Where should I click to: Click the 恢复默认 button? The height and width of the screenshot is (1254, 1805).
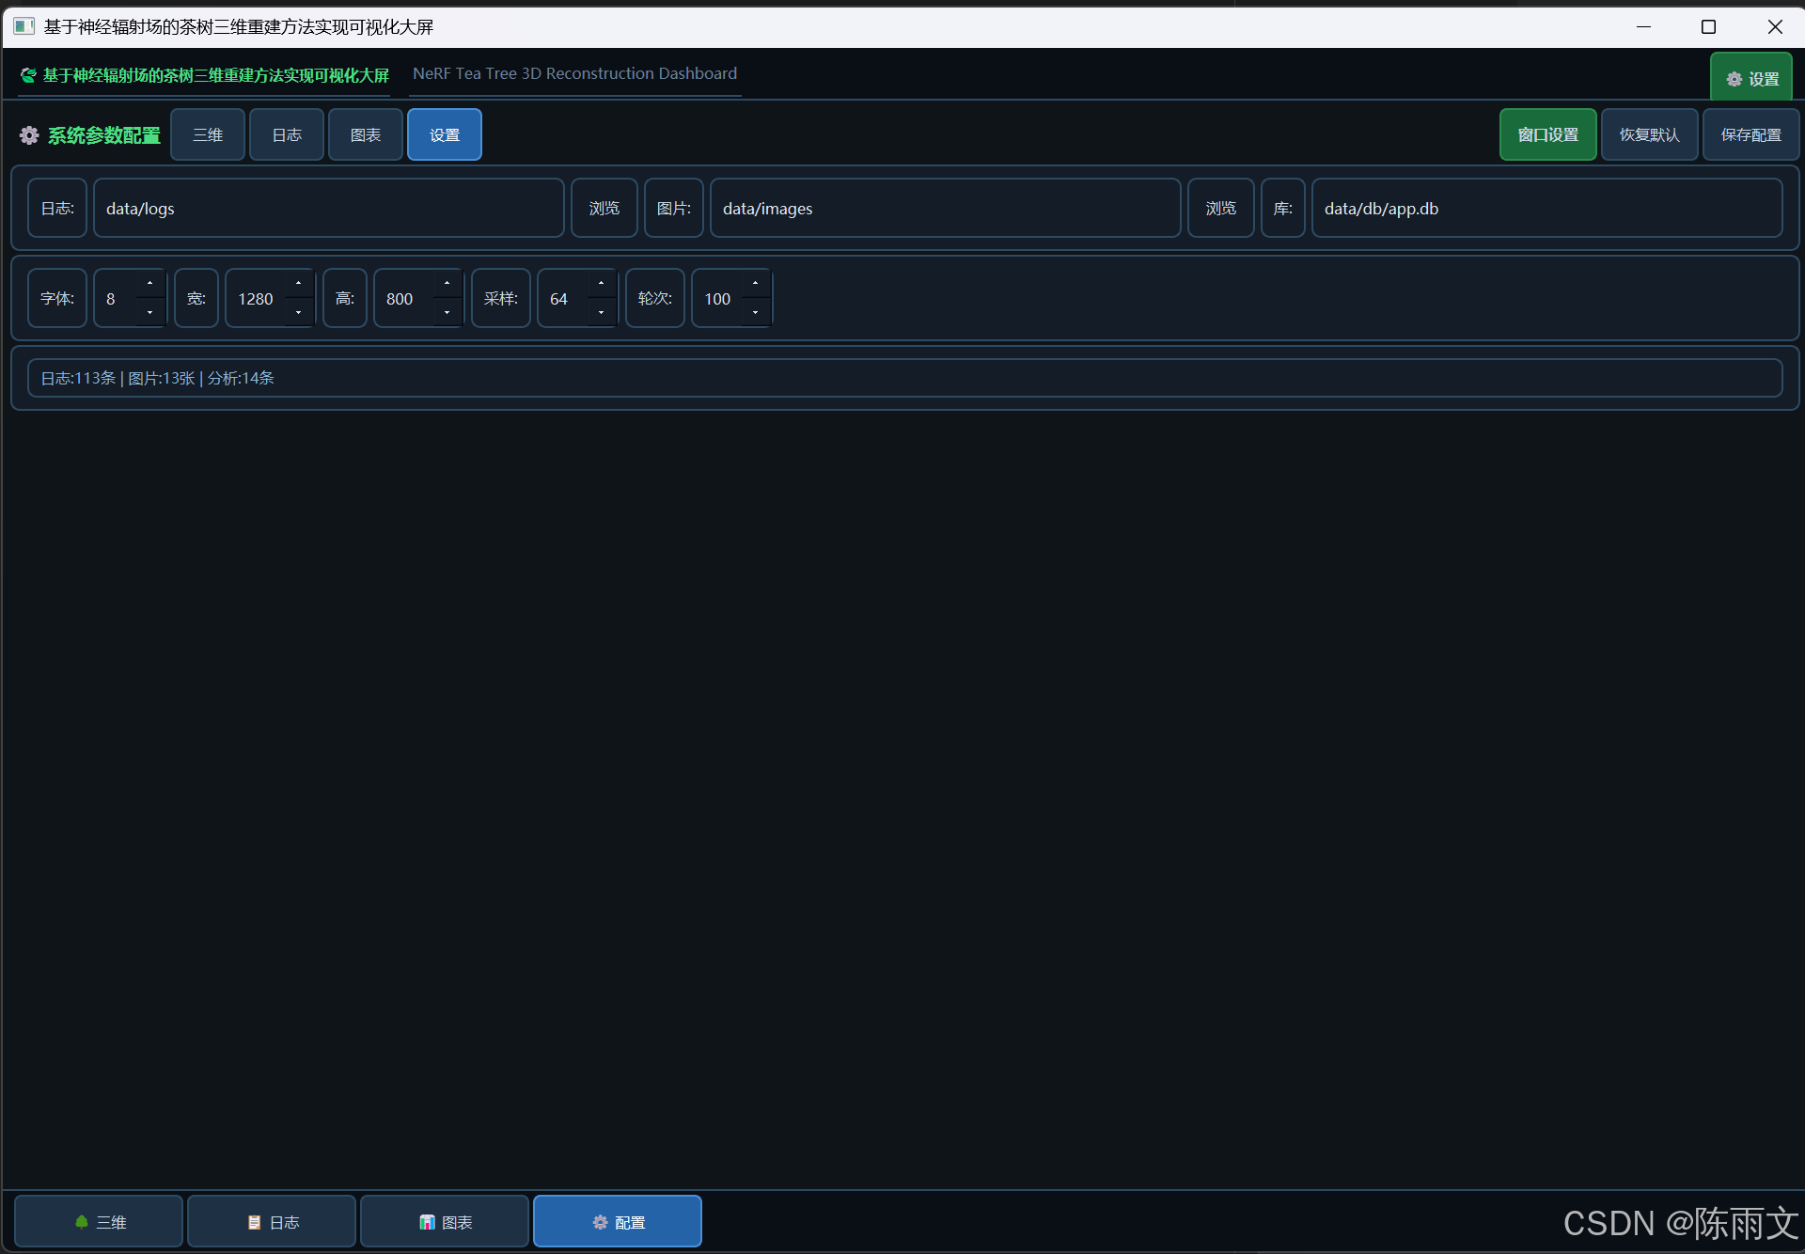point(1650,134)
